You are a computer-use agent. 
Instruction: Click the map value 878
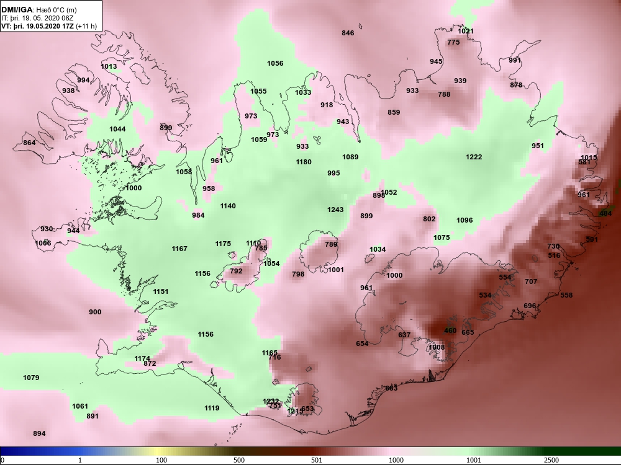(x=516, y=85)
